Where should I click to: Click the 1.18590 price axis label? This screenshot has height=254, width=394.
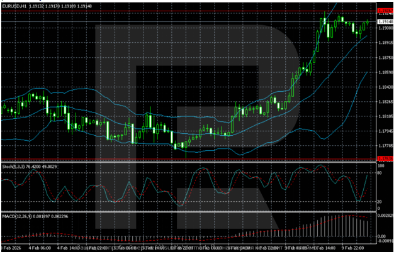tap(383, 72)
